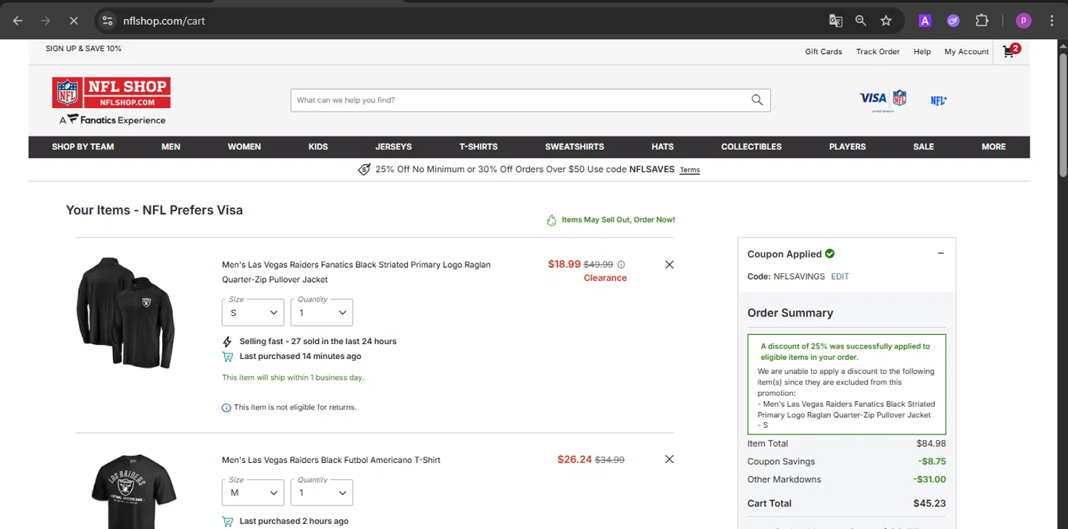The height and width of the screenshot is (529, 1068).
Task: Open the Extensions puzzle icon
Action: pos(982,21)
